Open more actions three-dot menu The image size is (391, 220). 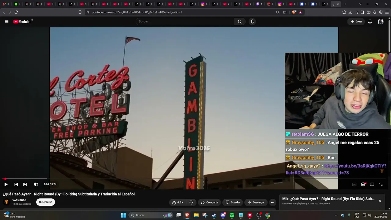tap(272, 202)
